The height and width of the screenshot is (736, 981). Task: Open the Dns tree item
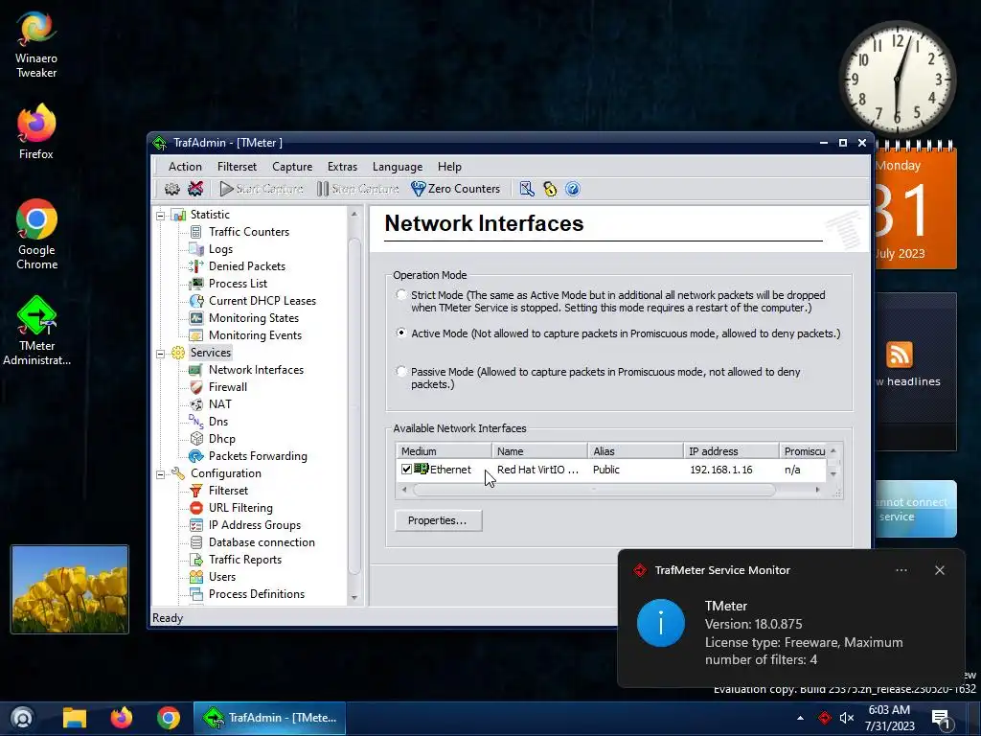[217, 422]
